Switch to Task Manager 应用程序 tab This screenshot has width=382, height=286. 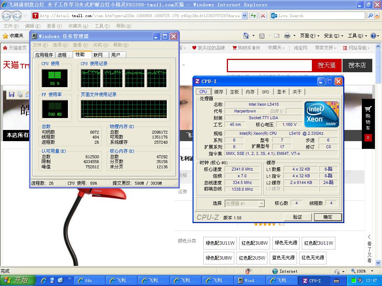tap(44, 55)
